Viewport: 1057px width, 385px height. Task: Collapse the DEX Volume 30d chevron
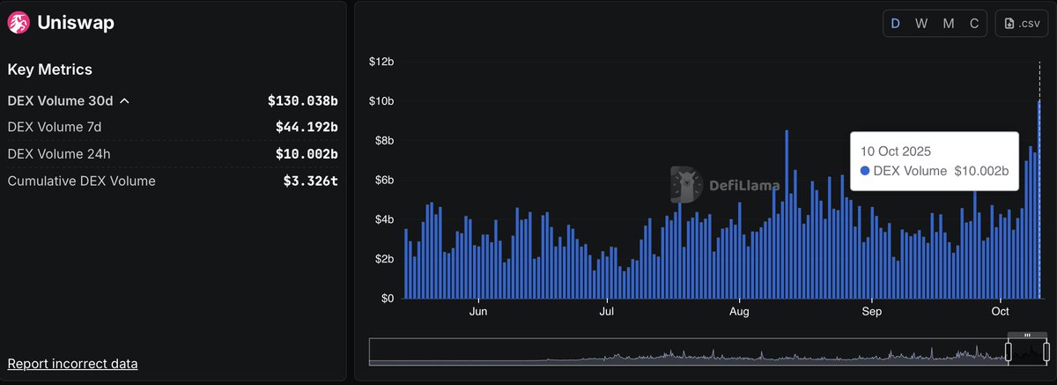point(124,101)
